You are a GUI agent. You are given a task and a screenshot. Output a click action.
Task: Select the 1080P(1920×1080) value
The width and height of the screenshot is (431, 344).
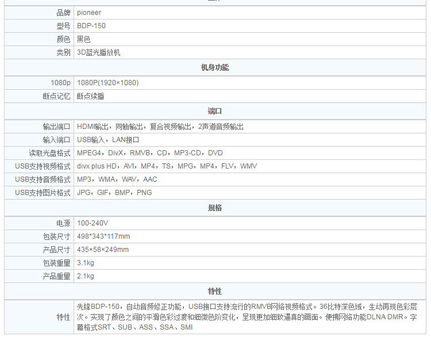tap(107, 83)
